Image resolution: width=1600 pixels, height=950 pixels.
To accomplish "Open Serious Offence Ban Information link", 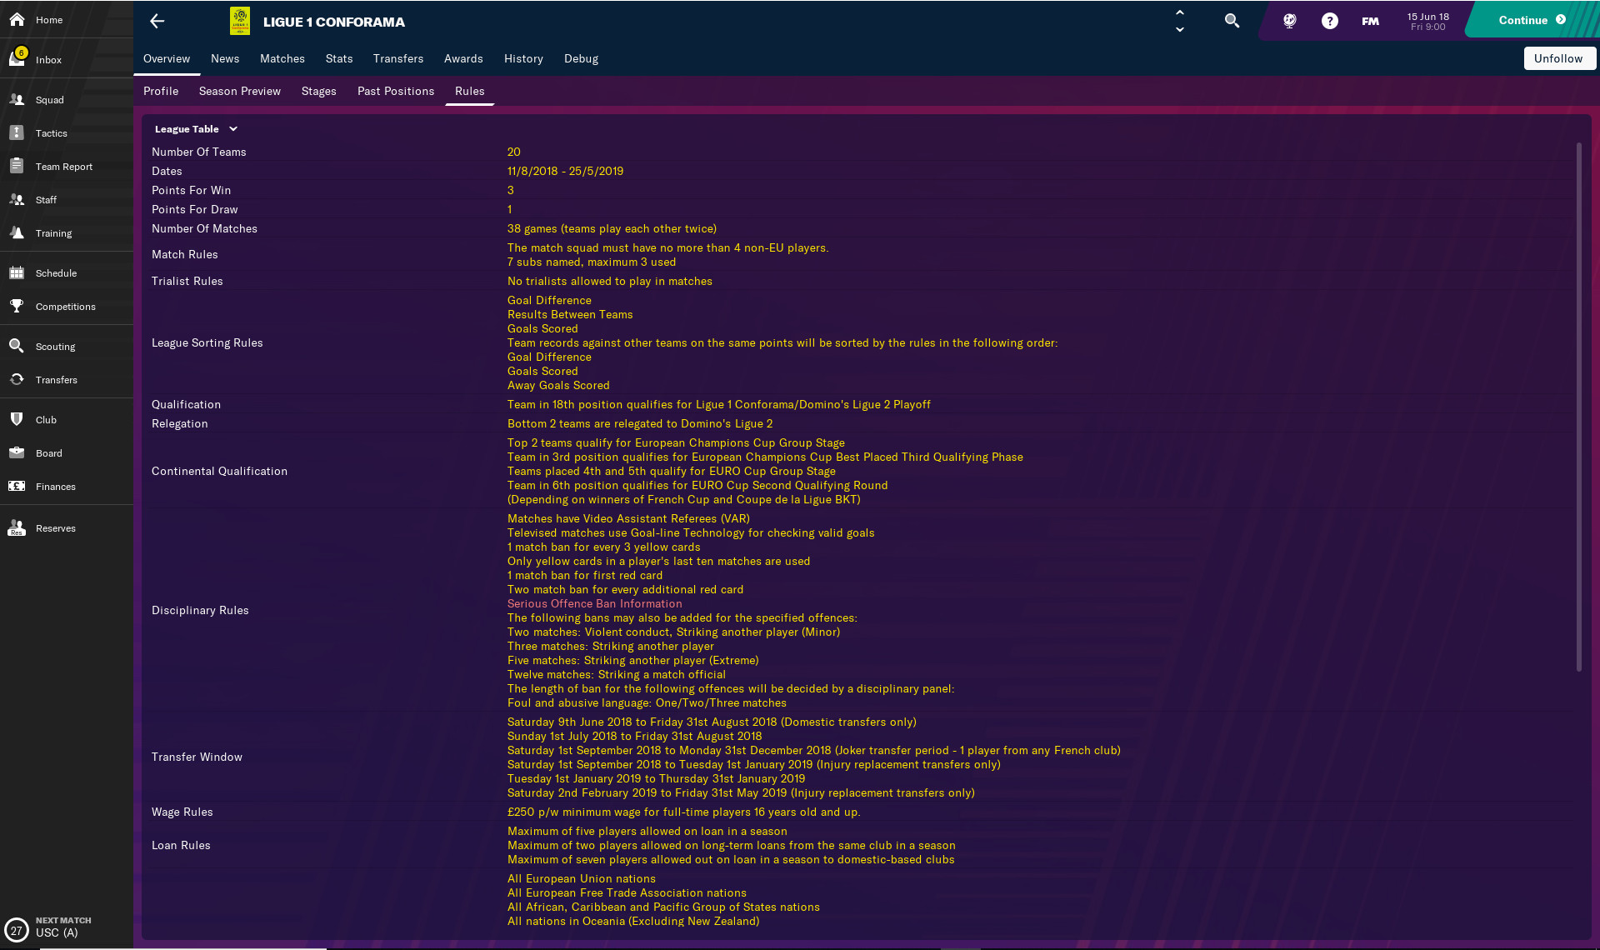I will click(x=594, y=603).
